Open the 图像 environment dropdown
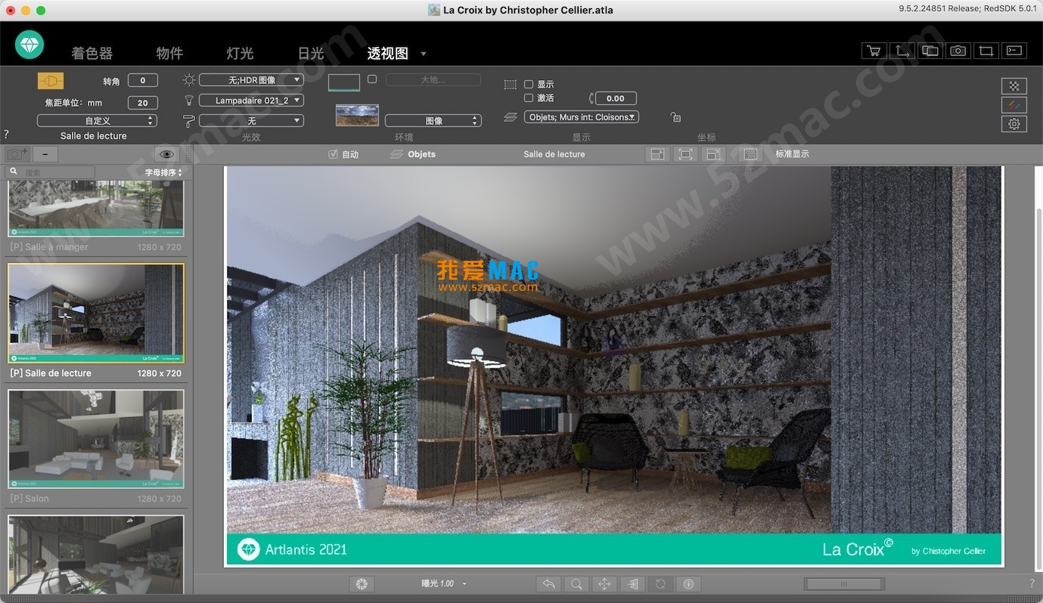 pyautogui.click(x=433, y=120)
